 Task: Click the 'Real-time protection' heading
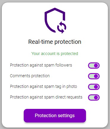55,42
